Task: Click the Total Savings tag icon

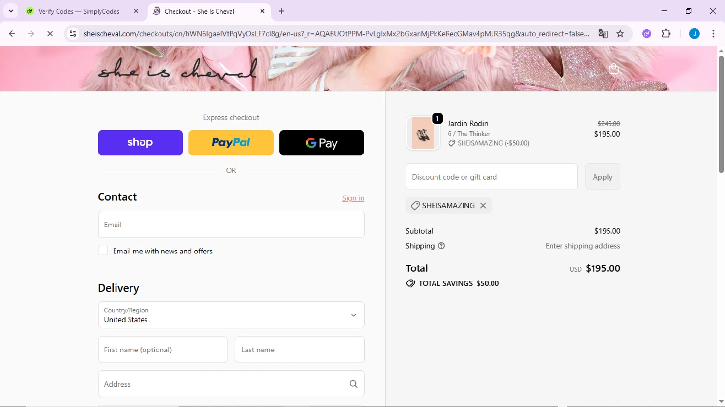Action: click(x=410, y=283)
